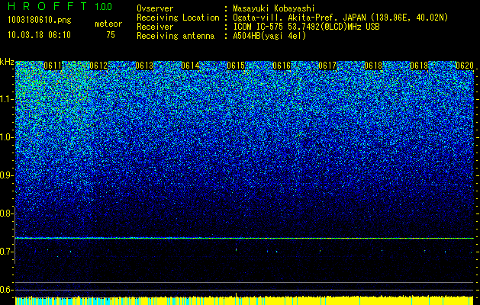Click the yellow signal level bar at bottom
480x305 pixels.
point(244,300)
